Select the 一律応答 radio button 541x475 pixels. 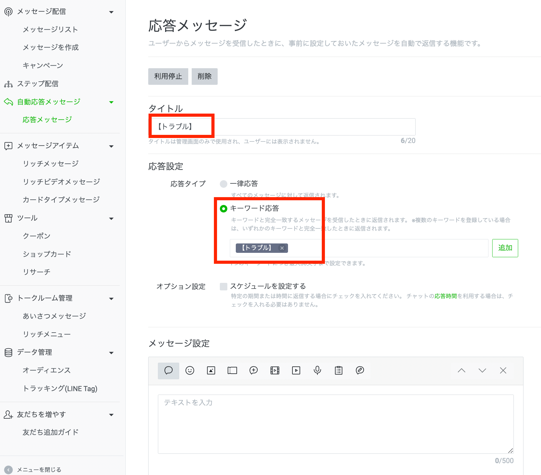224,184
